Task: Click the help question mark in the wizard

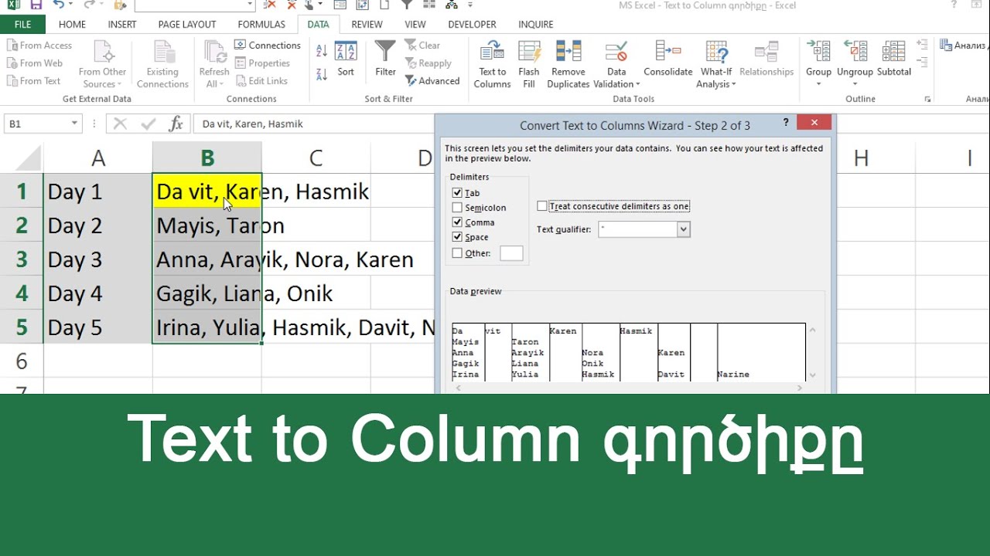Action: pyautogui.click(x=786, y=123)
